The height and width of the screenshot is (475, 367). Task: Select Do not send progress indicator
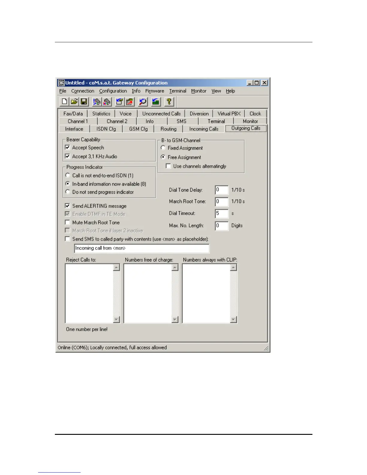point(68,192)
